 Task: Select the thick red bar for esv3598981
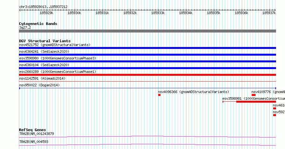coord(256,102)
